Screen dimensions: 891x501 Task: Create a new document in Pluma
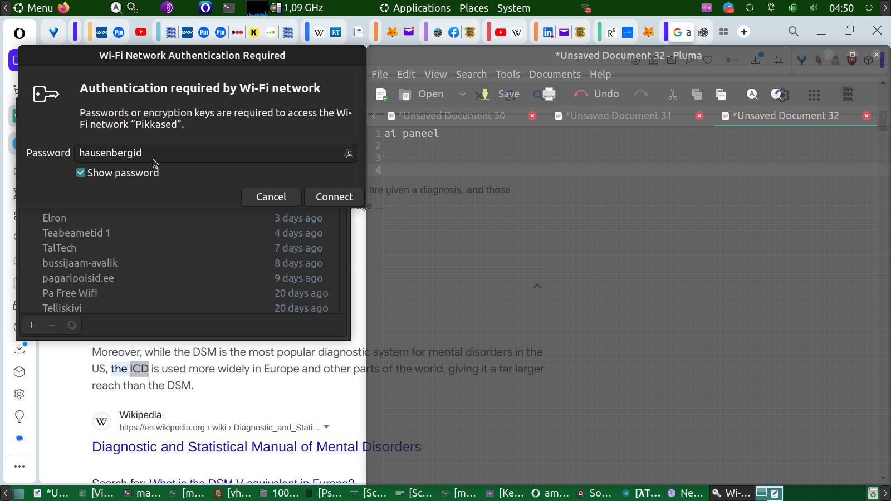click(x=381, y=95)
